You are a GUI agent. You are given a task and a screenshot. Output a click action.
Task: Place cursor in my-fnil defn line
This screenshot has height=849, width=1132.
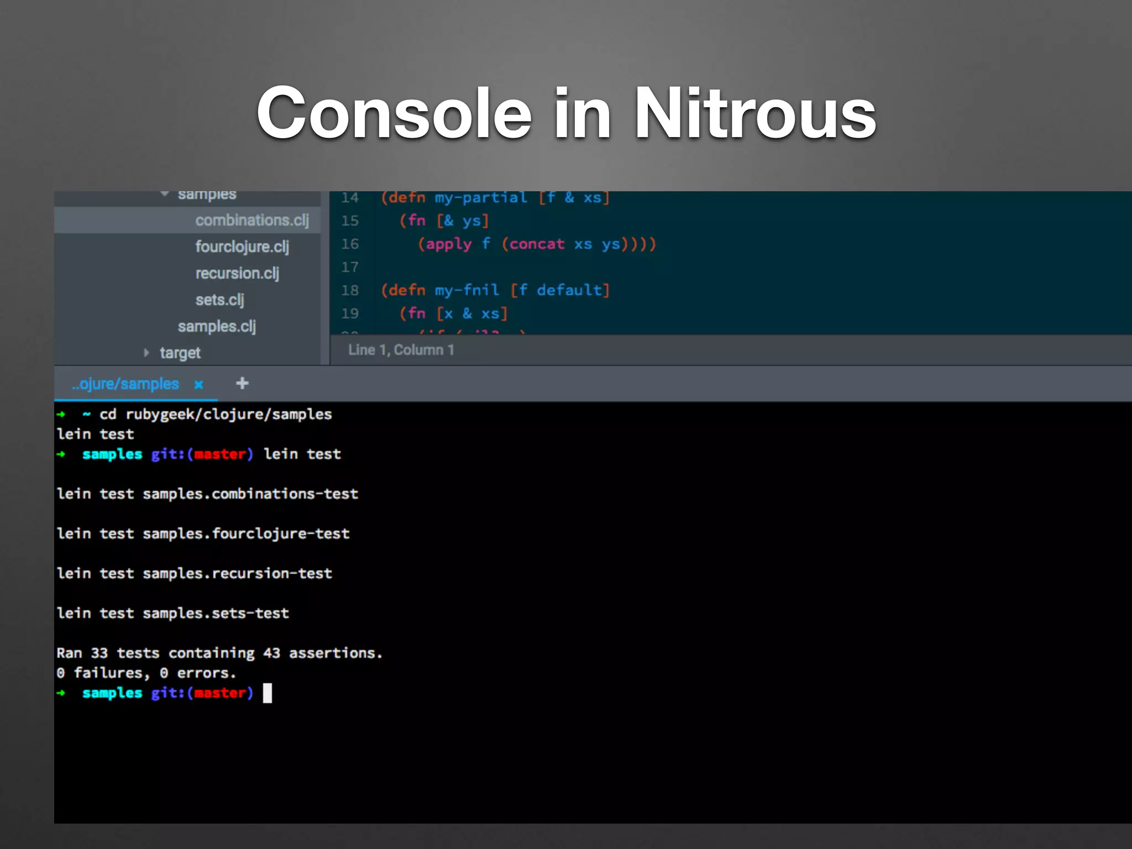467,290
